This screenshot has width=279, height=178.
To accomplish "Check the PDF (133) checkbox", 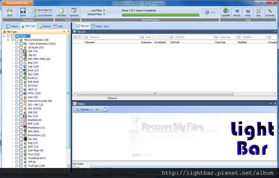I will click(x=21, y=124).
